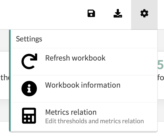Click "Edit thresholds and metrics relation" subtitle

coord(94,121)
